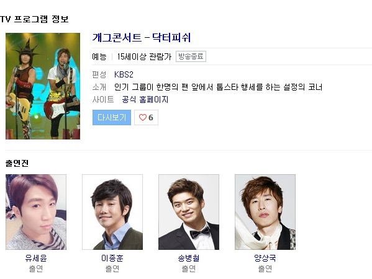Click the 예능 genre label

(99, 56)
